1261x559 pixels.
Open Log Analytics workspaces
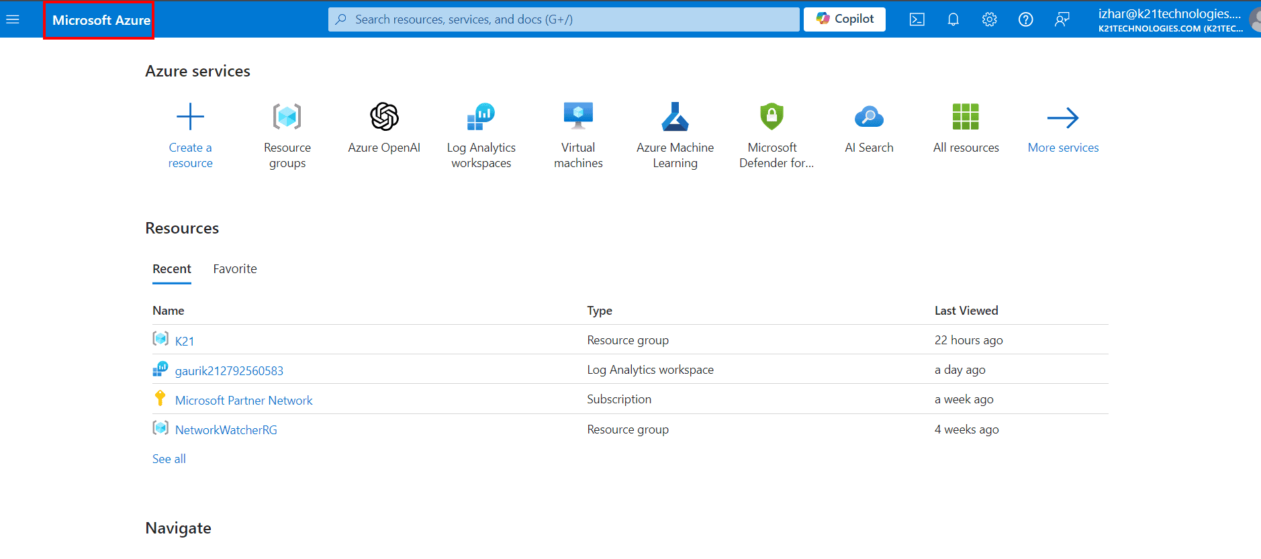[x=481, y=117]
